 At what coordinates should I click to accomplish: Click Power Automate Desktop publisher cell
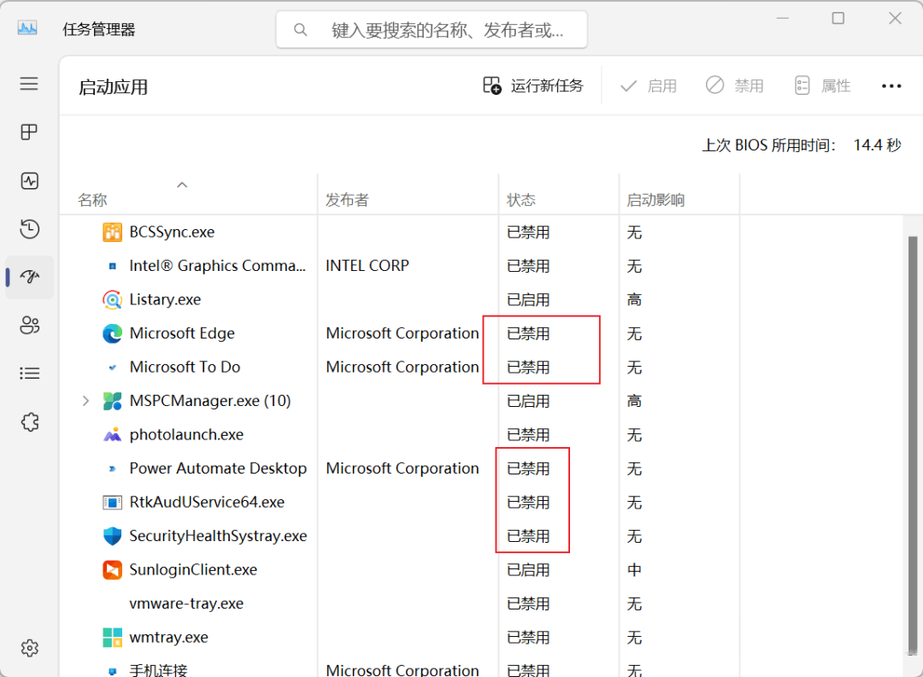click(x=403, y=468)
